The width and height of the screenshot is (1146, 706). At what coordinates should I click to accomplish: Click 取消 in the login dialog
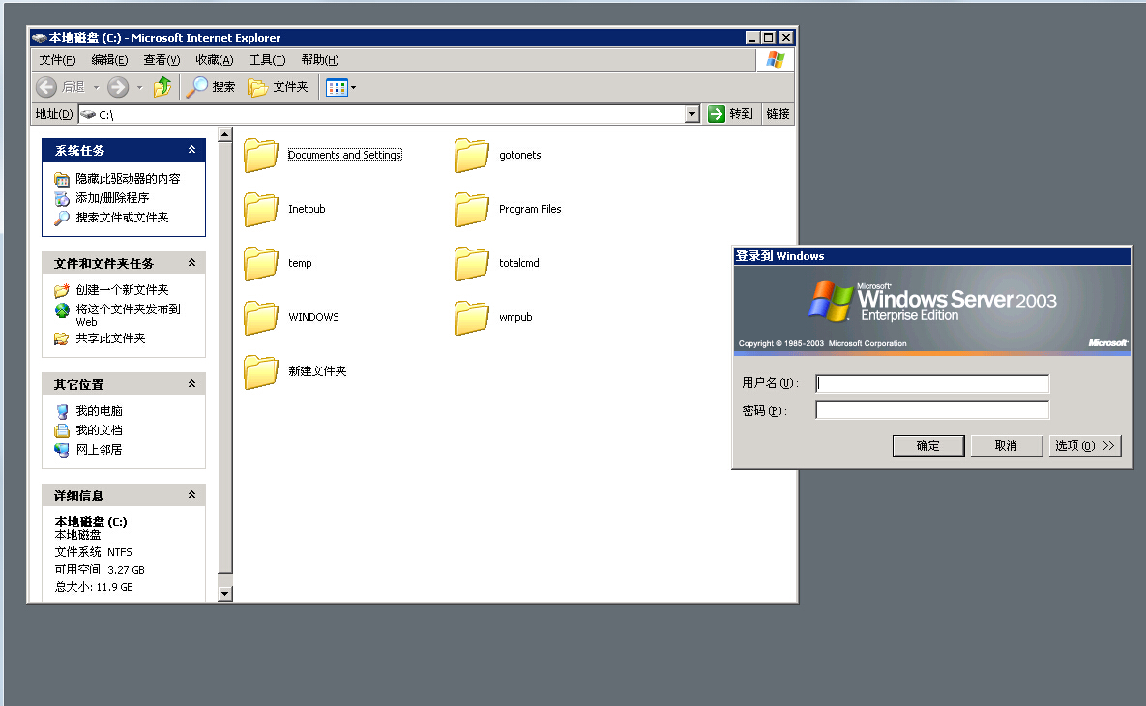click(1007, 446)
